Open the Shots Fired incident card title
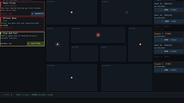The image size is (184, 103). pyautogui.click(x=9, y=3)
